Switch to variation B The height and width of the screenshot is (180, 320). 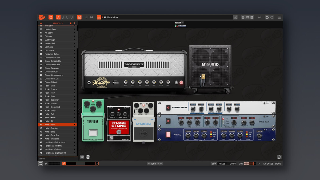coord(63,17)
